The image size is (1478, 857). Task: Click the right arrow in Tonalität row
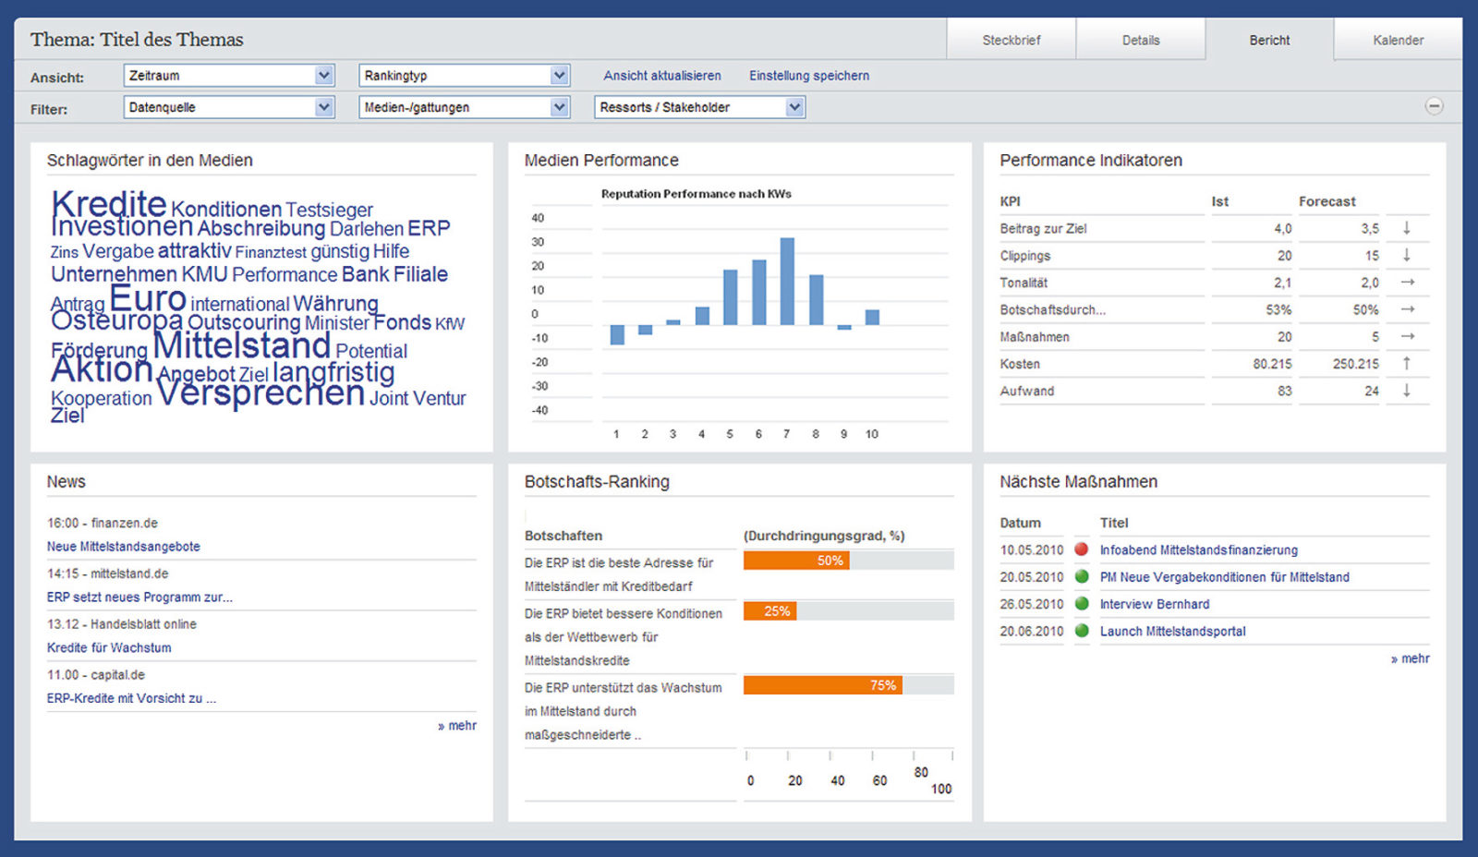coord(1408,283)
